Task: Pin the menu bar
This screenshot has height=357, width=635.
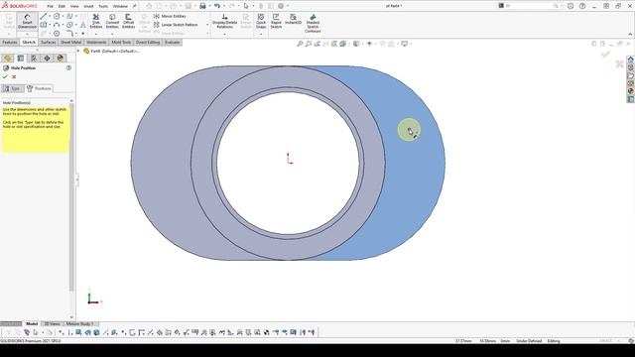Action: click(x=135, y=6)
